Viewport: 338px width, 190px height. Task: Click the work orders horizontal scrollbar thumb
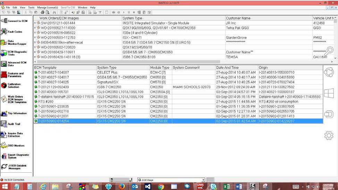(129, 62)
